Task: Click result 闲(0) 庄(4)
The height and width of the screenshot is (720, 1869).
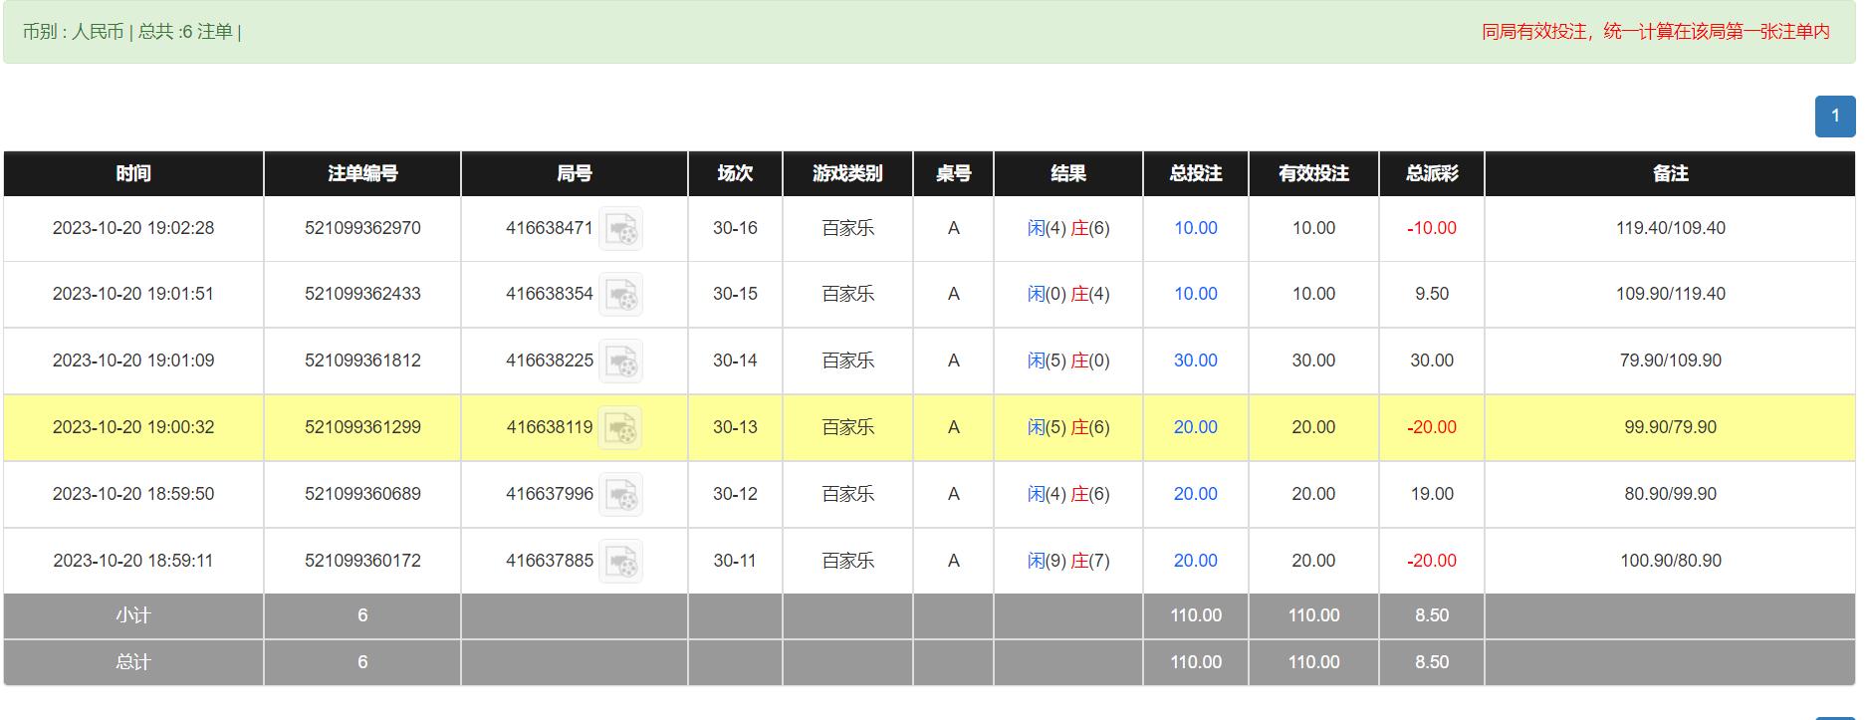Action: 1068,294
